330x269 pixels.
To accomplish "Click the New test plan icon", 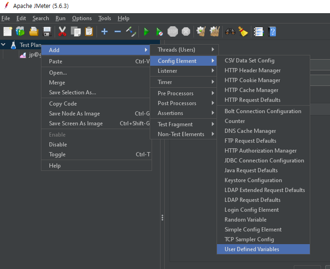I will point(8,31).
